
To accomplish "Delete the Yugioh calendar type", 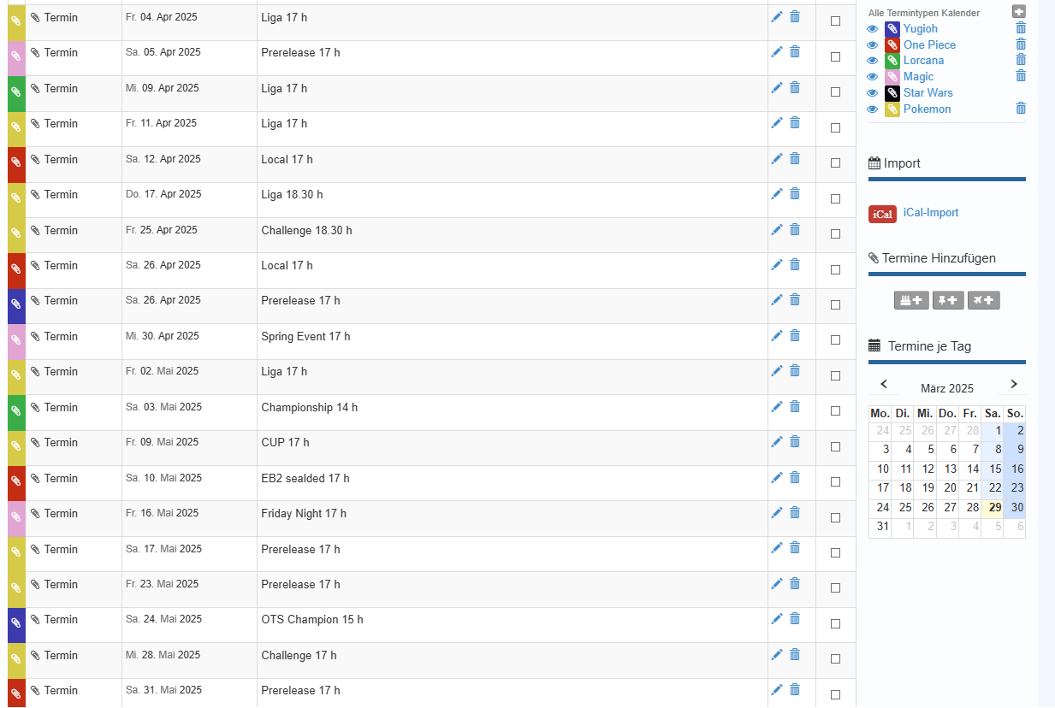I will click(1021, 28).
